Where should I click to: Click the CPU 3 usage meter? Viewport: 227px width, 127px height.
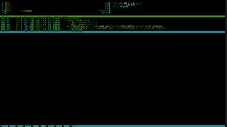click(56, 7)
